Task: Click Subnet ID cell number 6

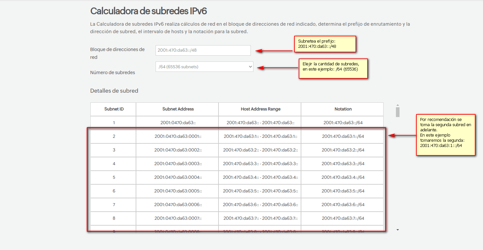Action: (x=114, y=191)
